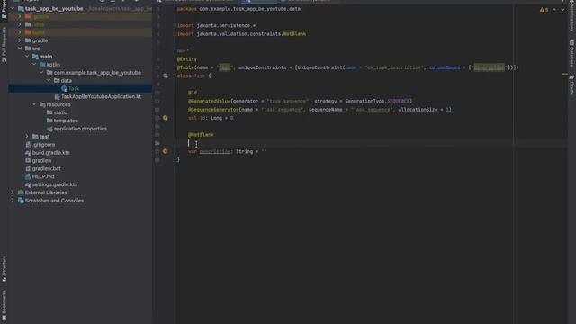Collapse the main folder node
The image size is (576, 324).
pos(27,57)
